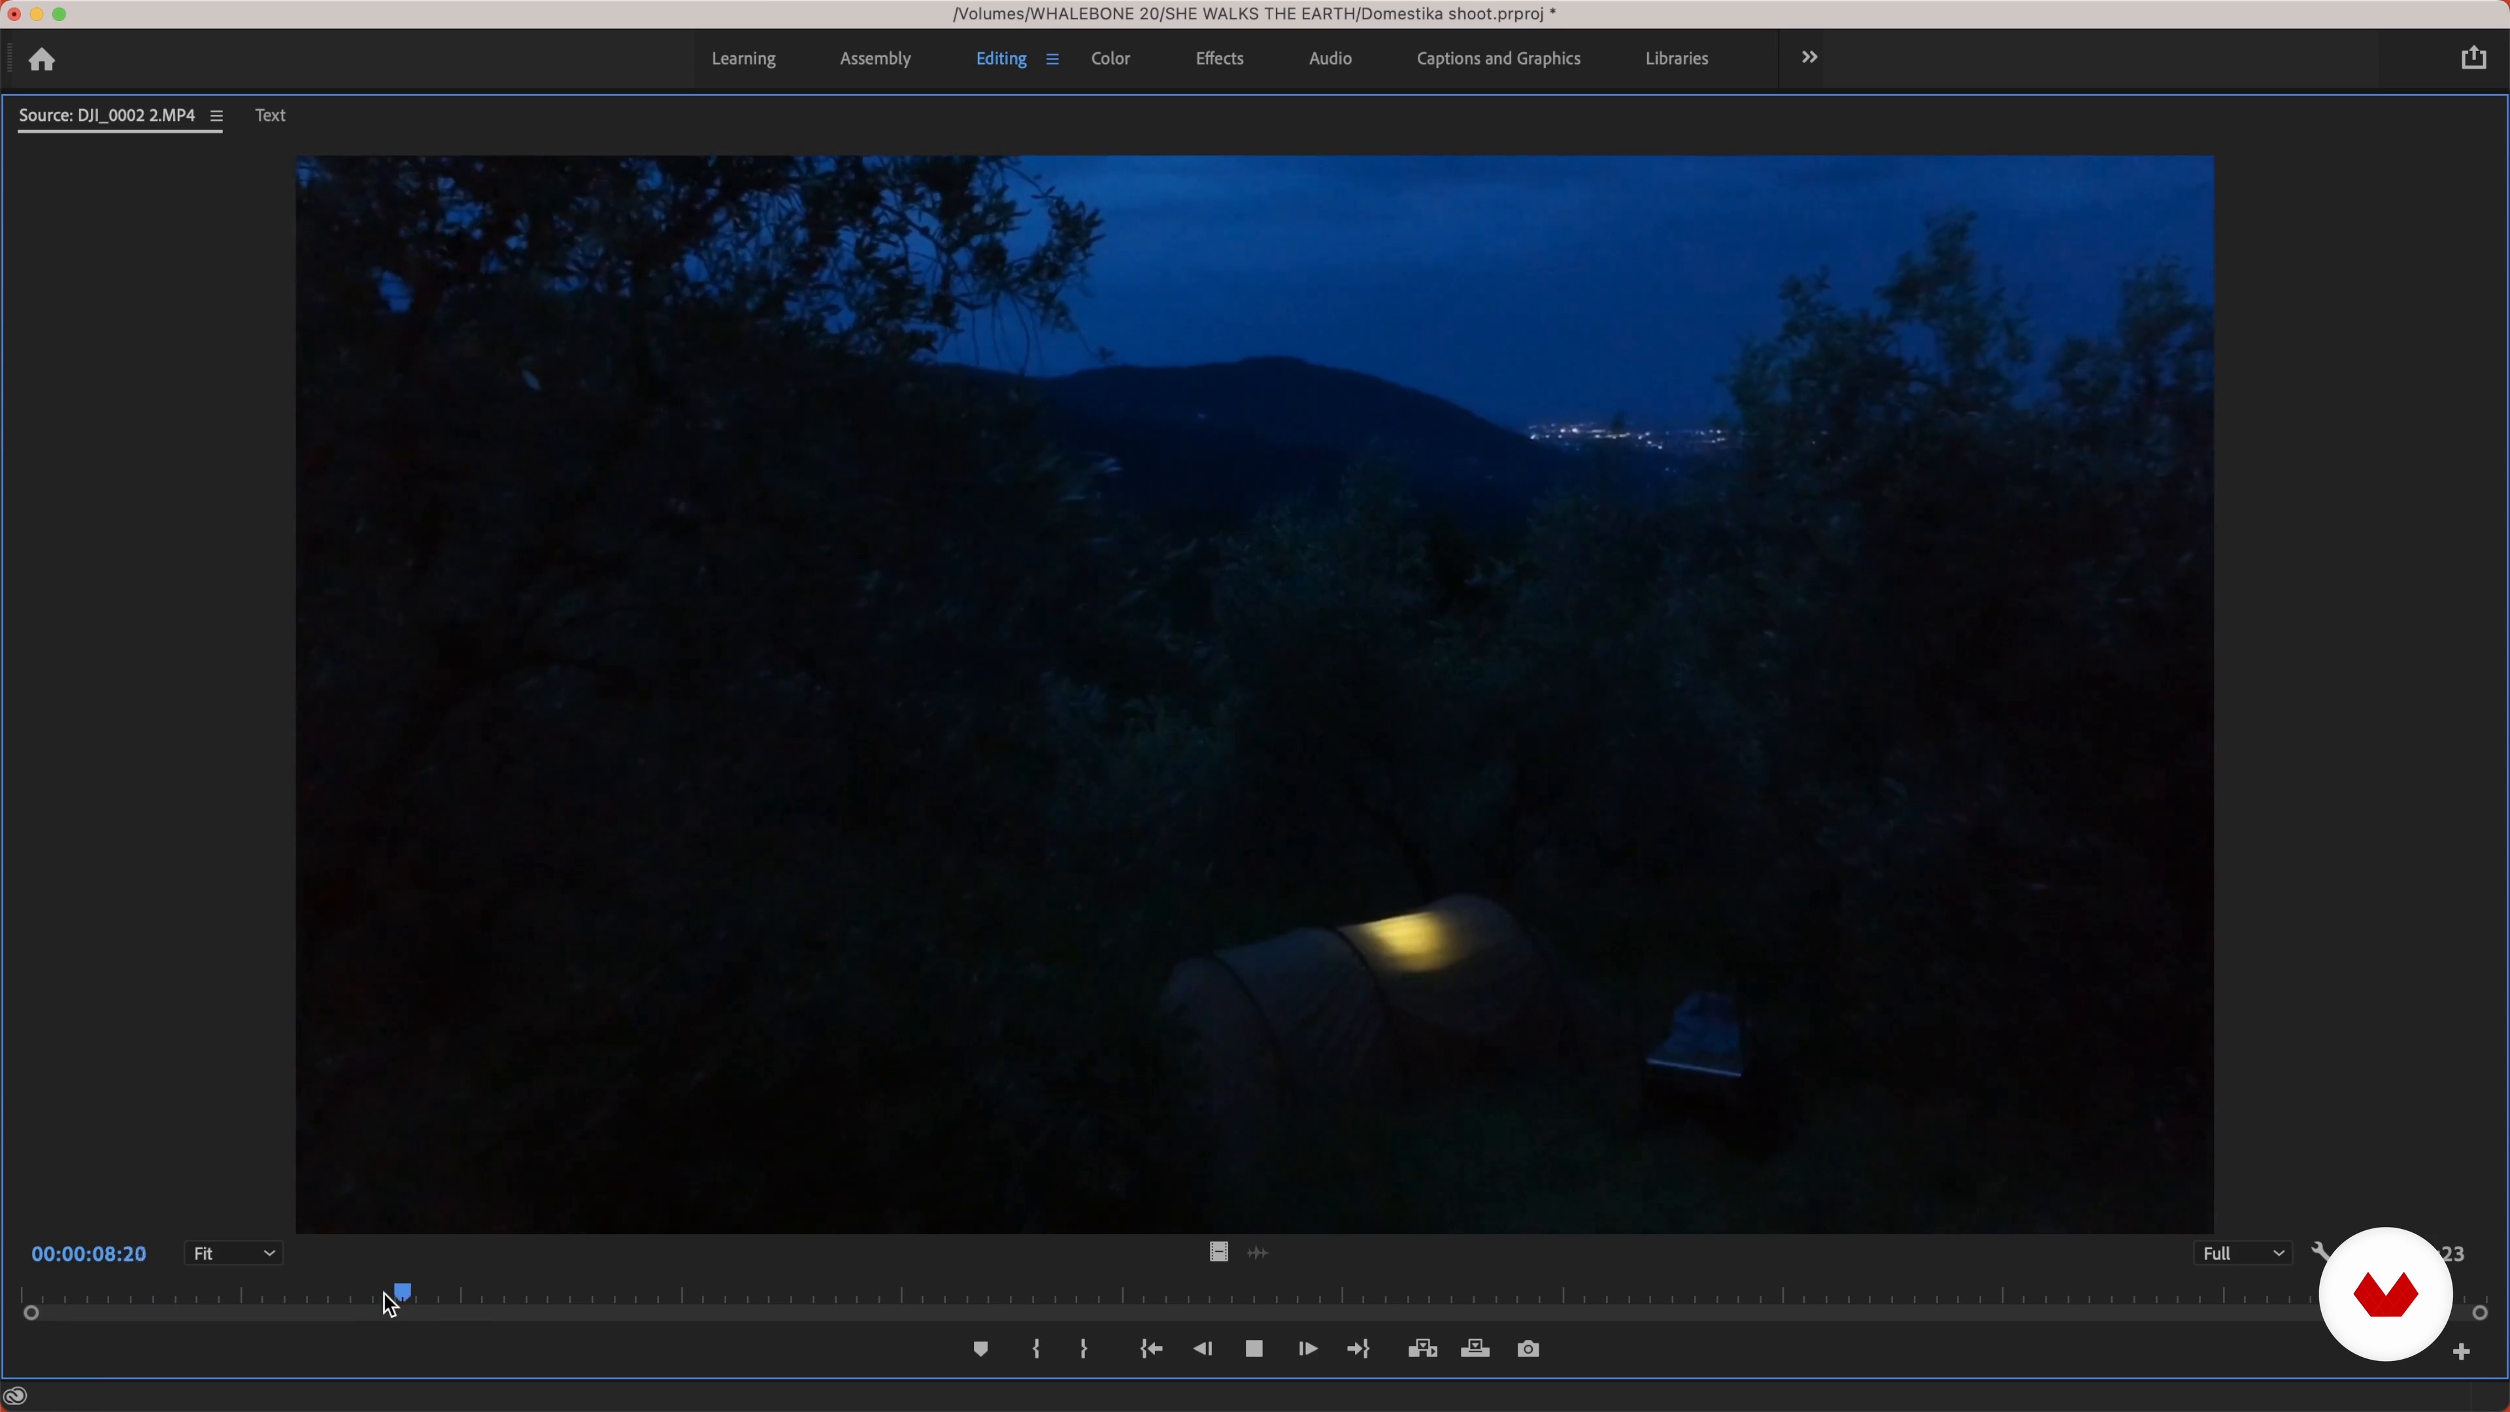Screen dimensions: 2510x1412
Task: Step back one frame
Action: tap(1203, 1350)
